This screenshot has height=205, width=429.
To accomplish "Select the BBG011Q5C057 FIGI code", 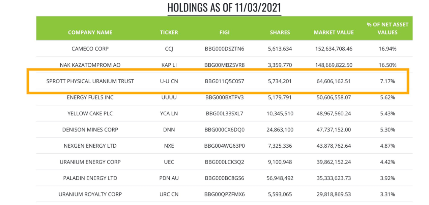I will (x=224, y=81).
